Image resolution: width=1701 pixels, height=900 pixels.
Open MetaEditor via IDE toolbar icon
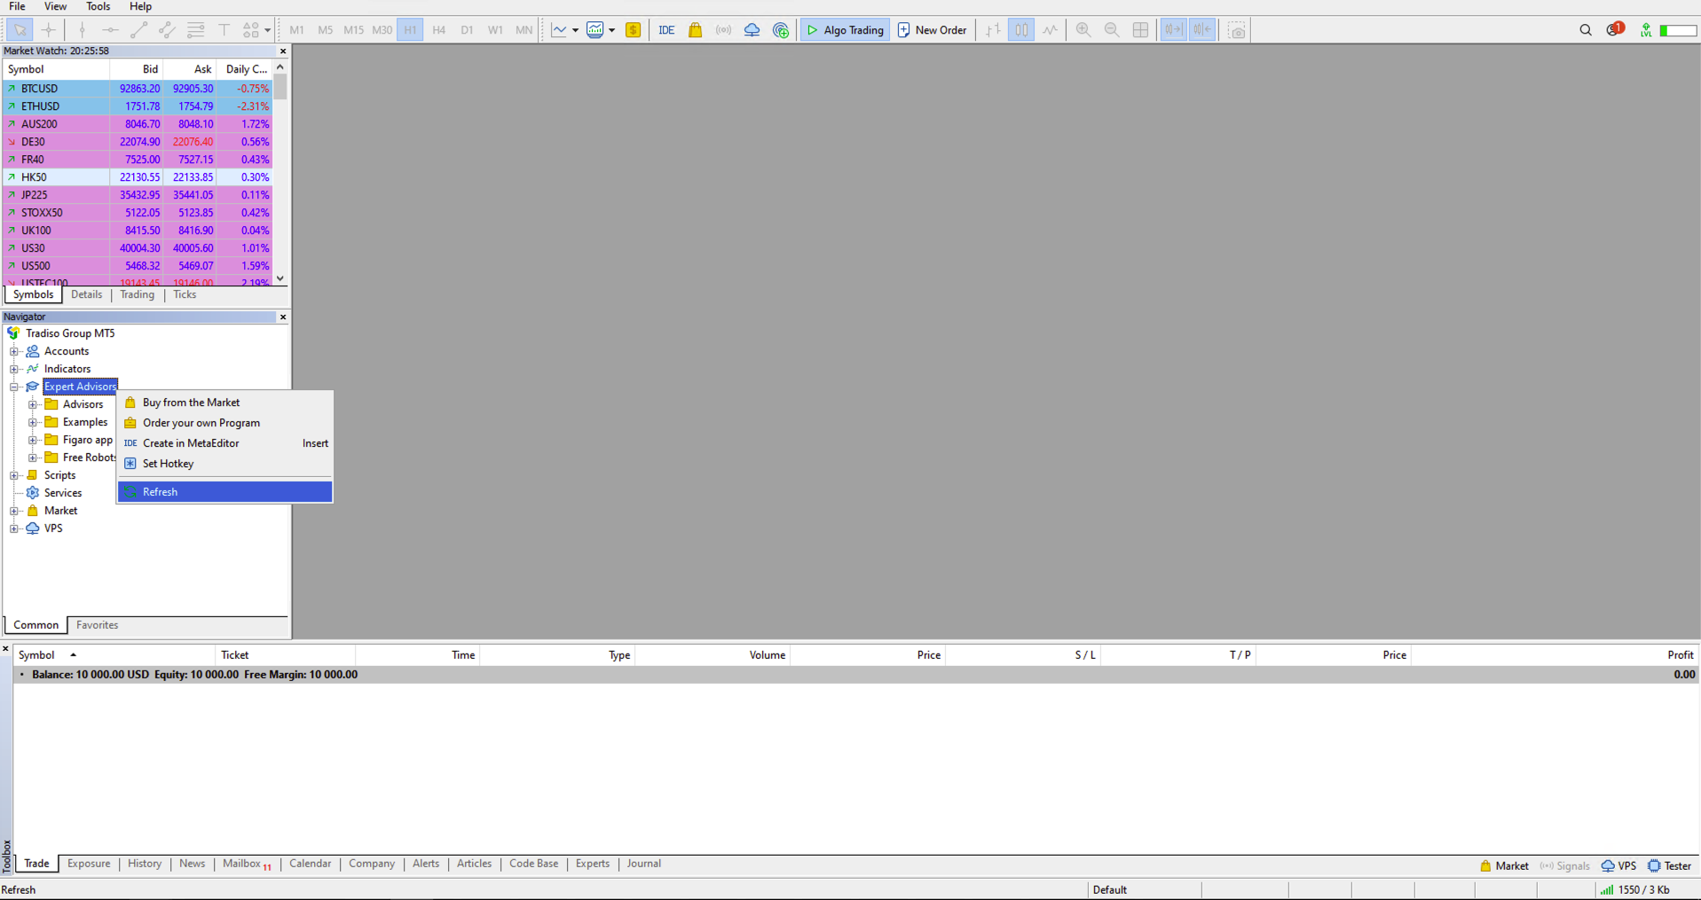pyautogui.click(x=666, y=30)
